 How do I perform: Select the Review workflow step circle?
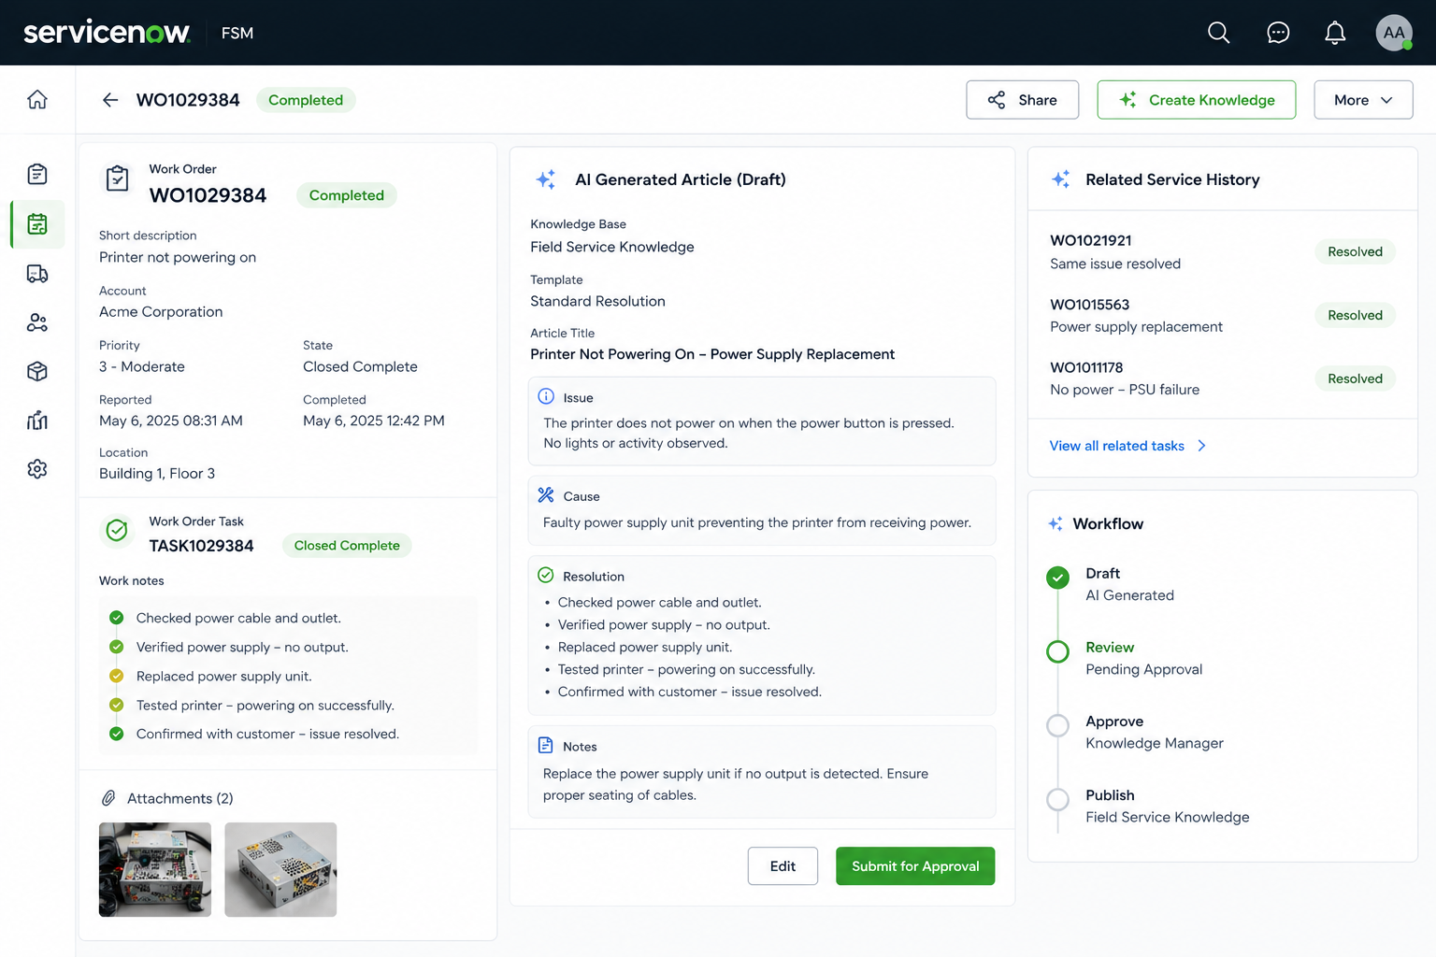coord(1057,651)
